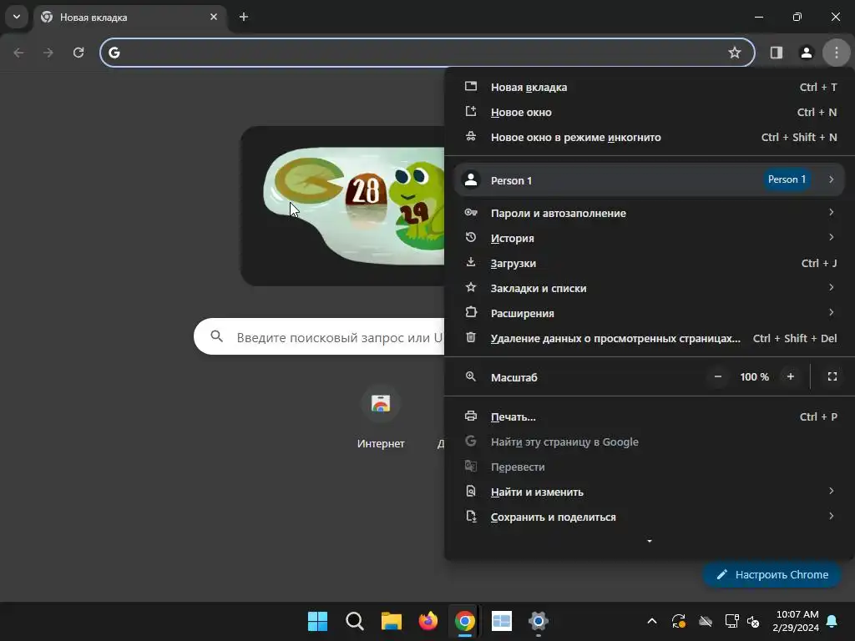The width and height of the screenshot is (855, 641).
Task: Open the side panel icon
Action: click(x=776, y=53)
